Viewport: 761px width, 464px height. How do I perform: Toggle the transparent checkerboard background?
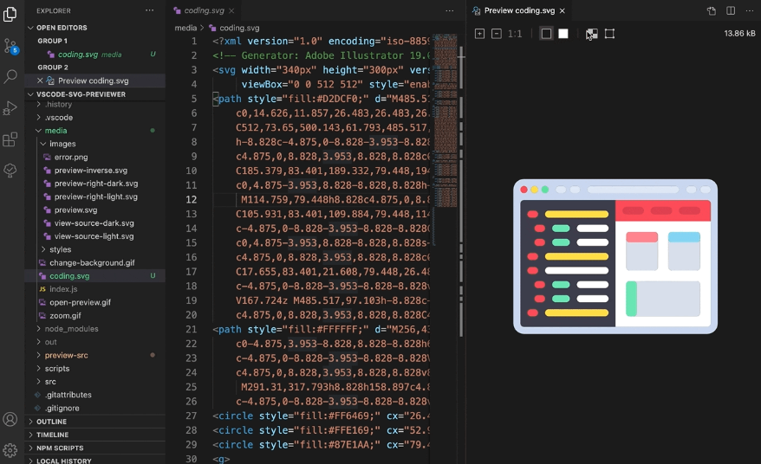pyautogui.click(x=592, y=34)
